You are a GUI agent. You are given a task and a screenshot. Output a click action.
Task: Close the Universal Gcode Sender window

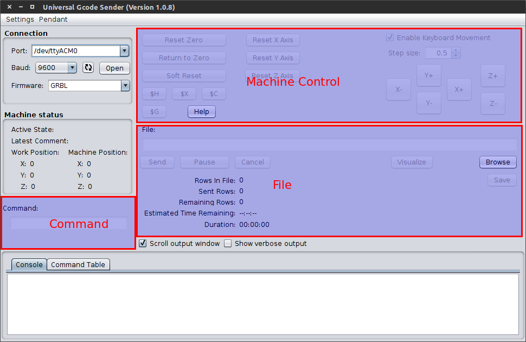[x=9, y=7]
